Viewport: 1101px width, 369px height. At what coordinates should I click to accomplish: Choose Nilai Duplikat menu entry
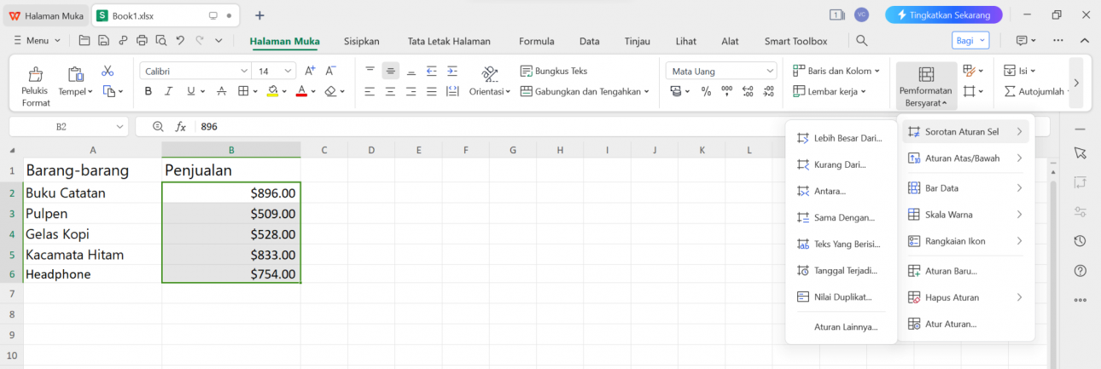(x=841, y=297)
